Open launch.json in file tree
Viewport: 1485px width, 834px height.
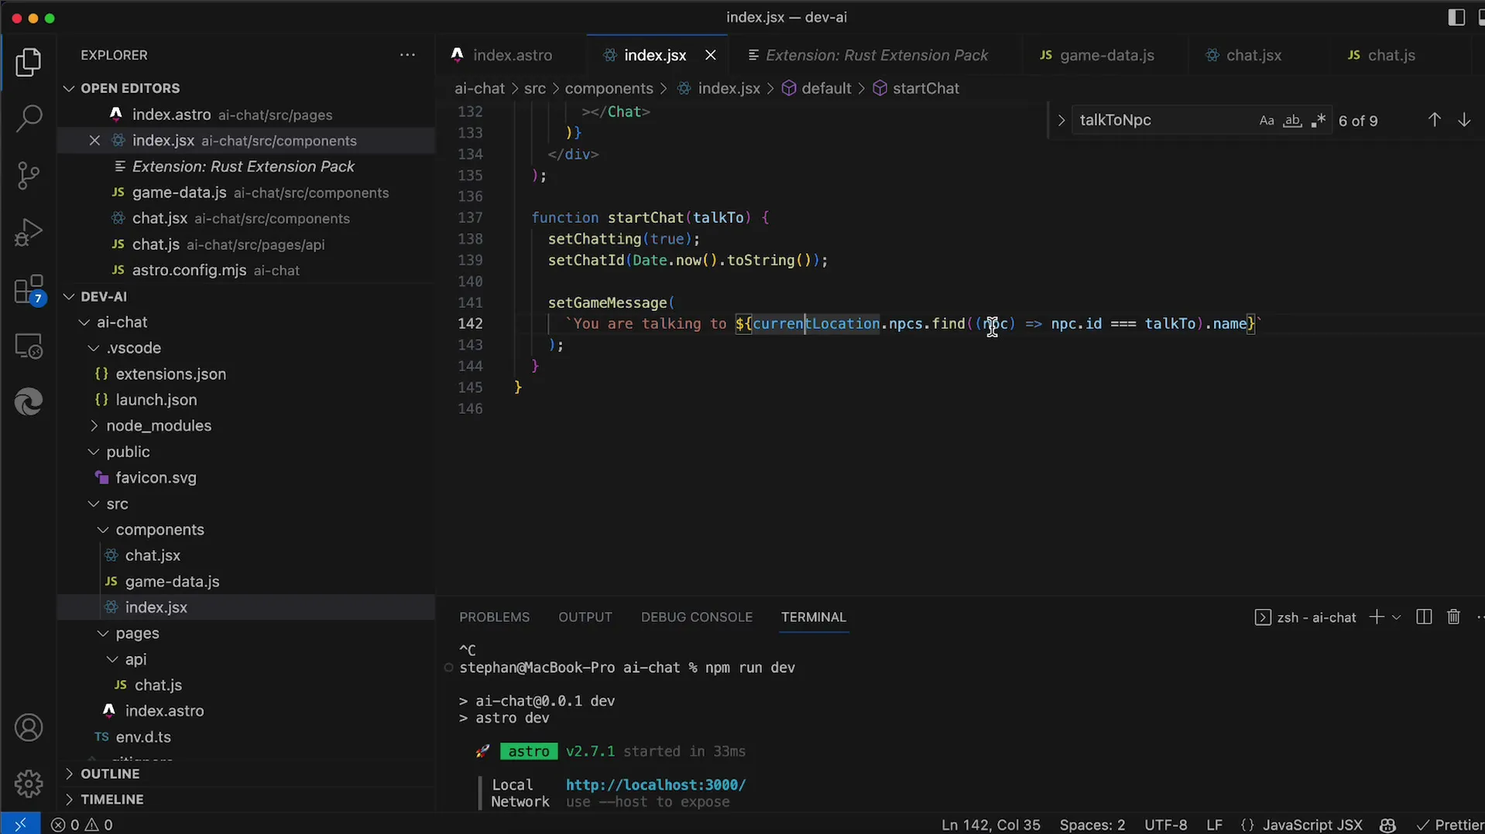tap(156, 400)
